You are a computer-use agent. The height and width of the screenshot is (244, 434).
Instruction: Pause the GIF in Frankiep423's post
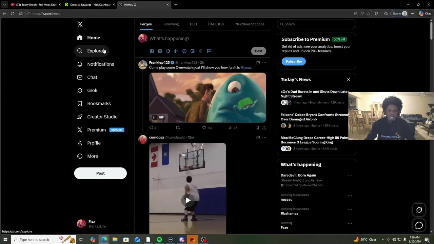[154, 118]
